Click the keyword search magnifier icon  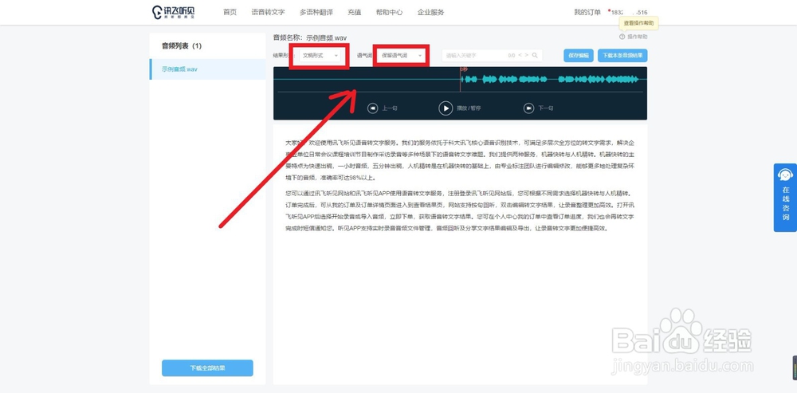pyautogui.click(x=535, y=56)
